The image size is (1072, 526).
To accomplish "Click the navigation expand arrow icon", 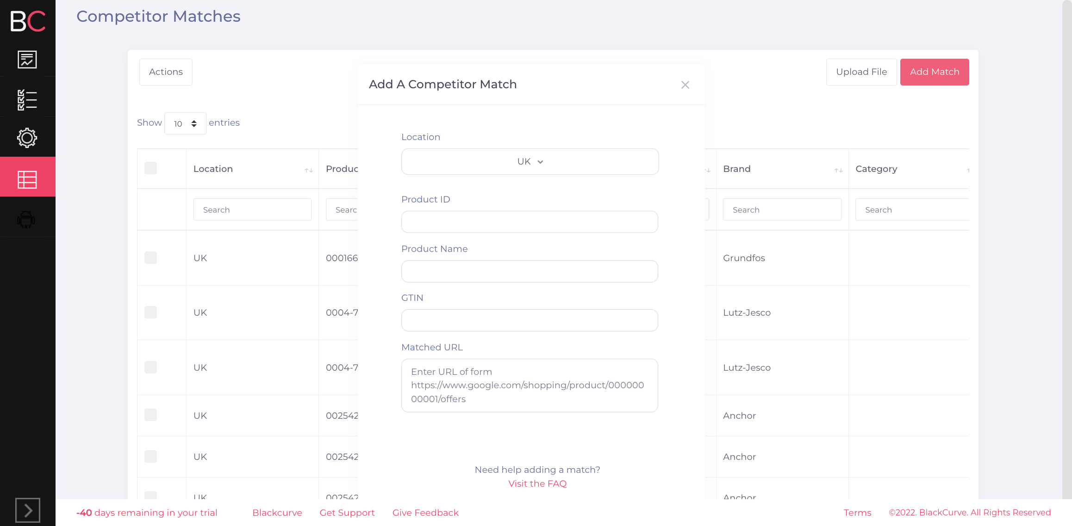I will pyautogui.click(x=28, y=510).
